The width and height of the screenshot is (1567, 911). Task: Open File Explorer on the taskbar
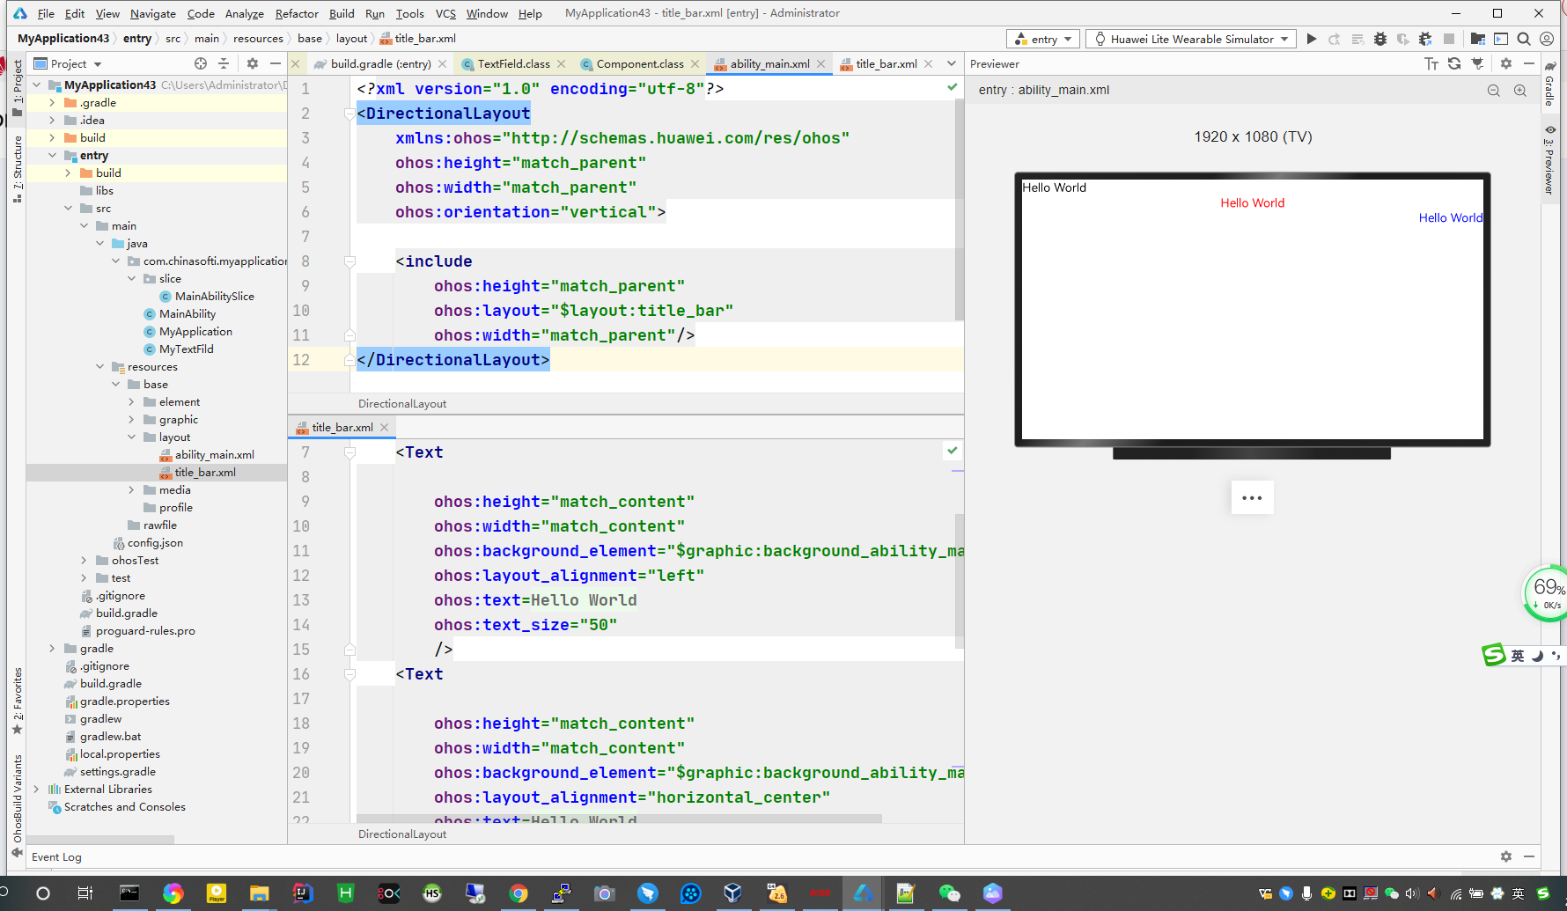[259, 893]
